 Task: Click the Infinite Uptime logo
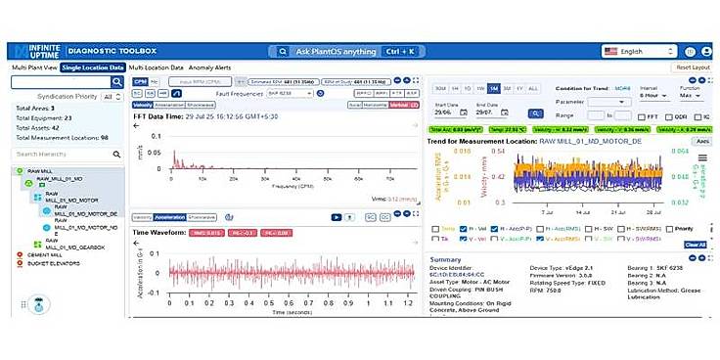[37, 52]
